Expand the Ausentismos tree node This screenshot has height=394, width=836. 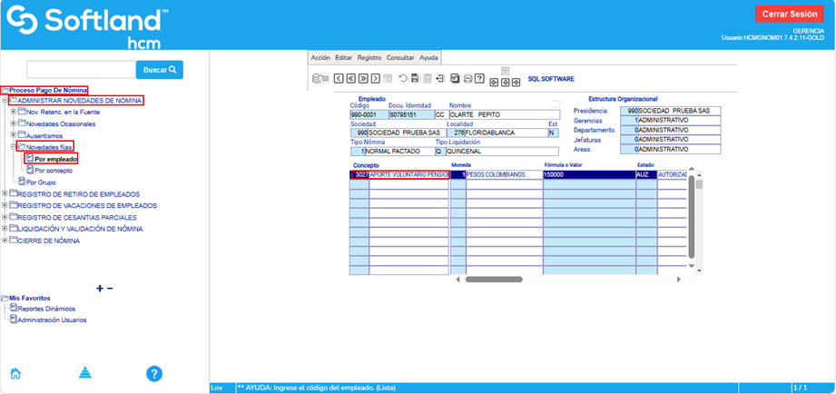[13, 134]
